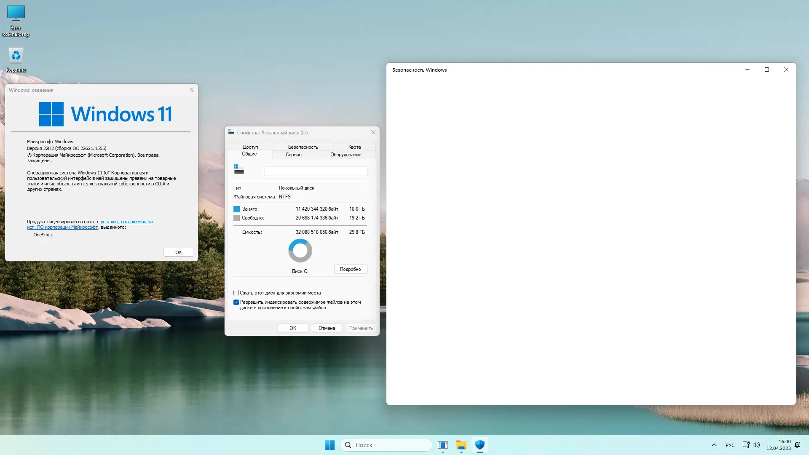Enable compress this disk checkbox

pos(236,293)
